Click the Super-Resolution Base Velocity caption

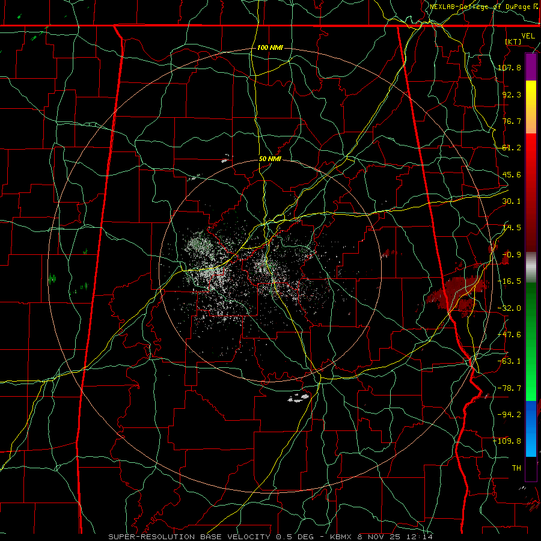(x=270, y=537)
